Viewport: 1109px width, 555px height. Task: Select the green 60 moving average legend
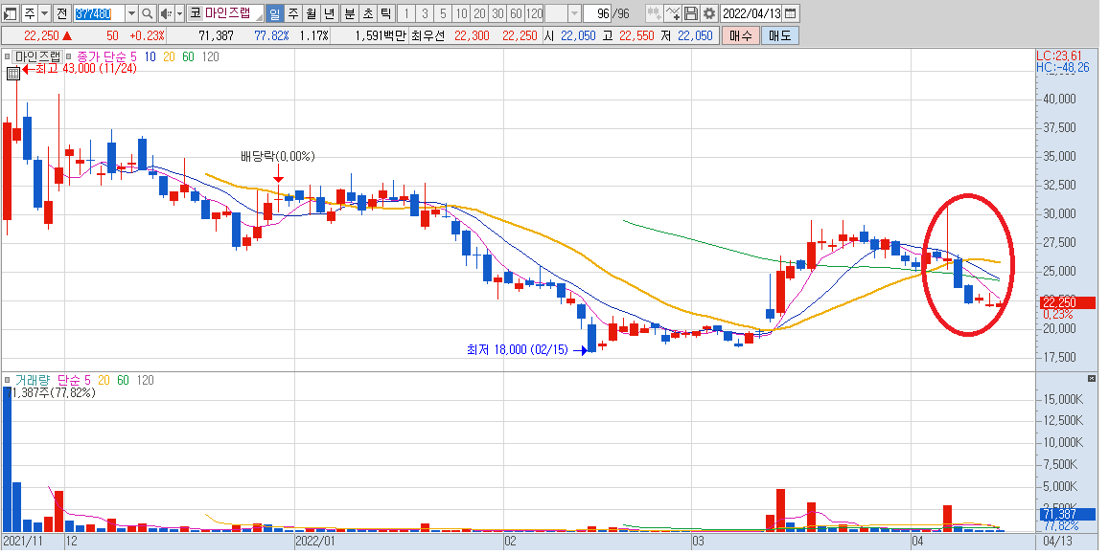188,56
